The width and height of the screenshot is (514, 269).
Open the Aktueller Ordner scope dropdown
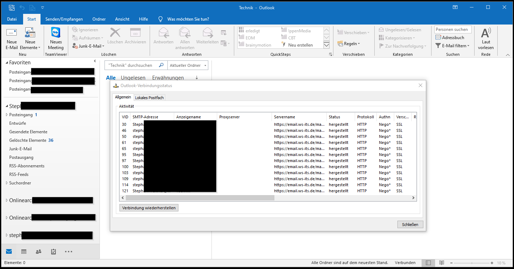click(188, 65)
